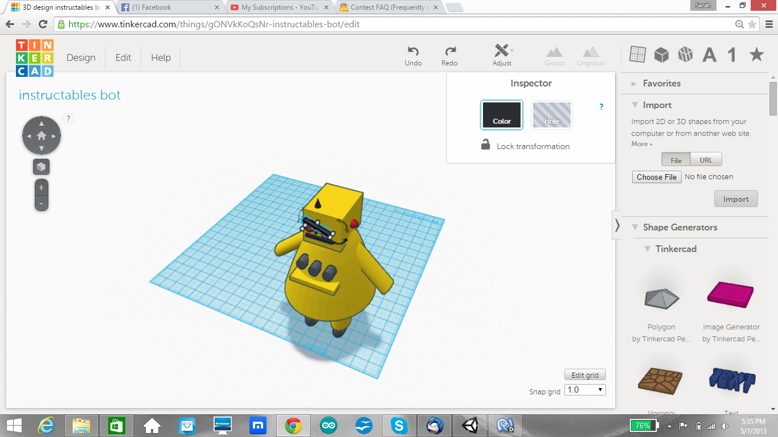Rotate view right with the arrow
Screen dimensions: 778x437
(x=54, y=136)
